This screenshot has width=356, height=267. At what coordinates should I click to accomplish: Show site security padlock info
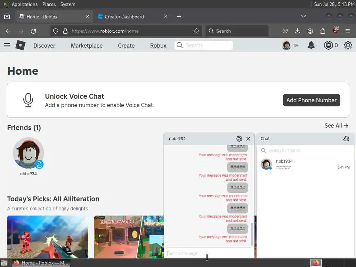tap(65, 31)
